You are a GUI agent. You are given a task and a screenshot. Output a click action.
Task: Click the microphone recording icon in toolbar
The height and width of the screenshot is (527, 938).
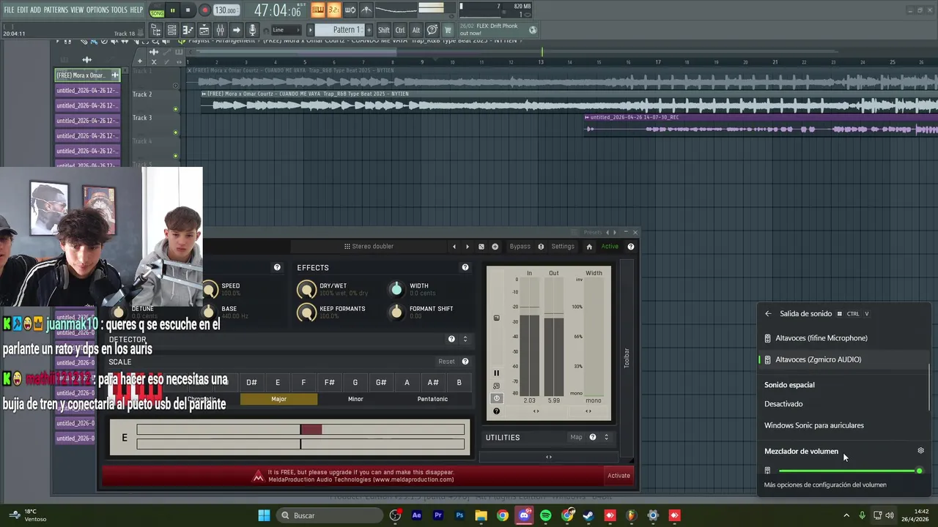pos(252,30)
